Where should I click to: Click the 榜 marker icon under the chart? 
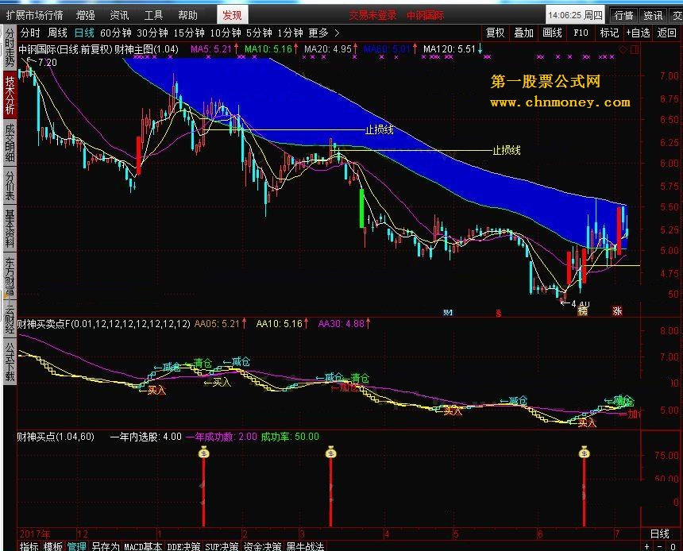click(x=582, y=311)
